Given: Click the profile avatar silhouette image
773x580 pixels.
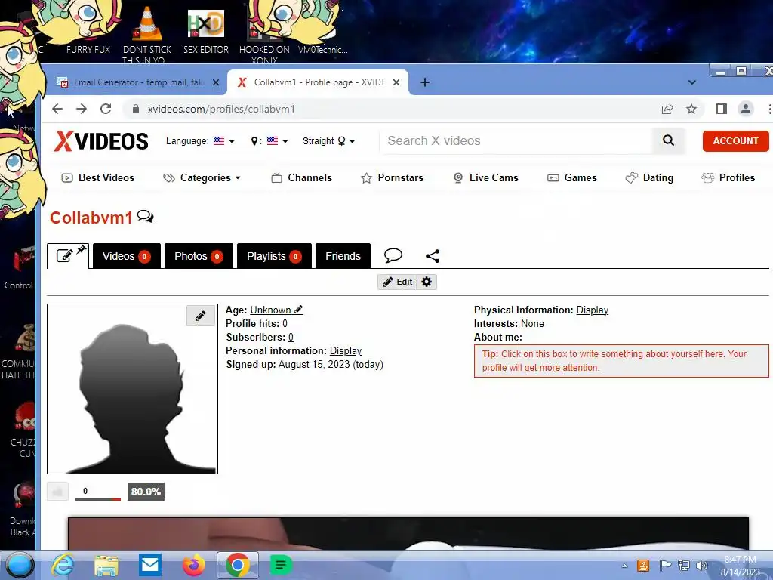Looking at the screenshot, I should click(132, 390).
